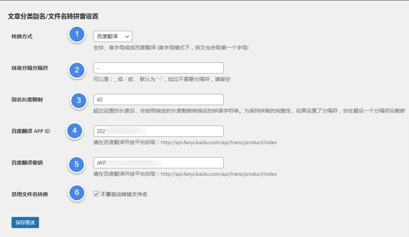This screenshot has width=409, height=237.
Task: Click the 别名长度限制 field showing 60
Action: pyautogui.click(x=158, y=99)
